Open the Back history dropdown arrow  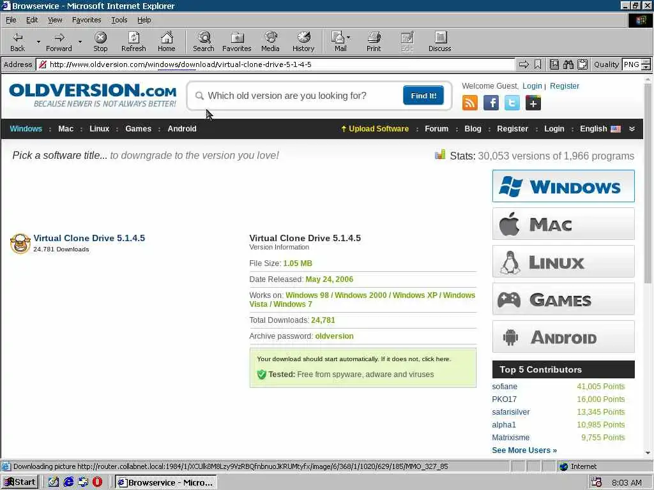pyautogui.click(x=38, y=41)
